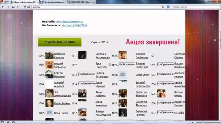Go forward using the forward arrow
Screen dimensions: 221x124
pyautogui.click(x=8, y=7)
